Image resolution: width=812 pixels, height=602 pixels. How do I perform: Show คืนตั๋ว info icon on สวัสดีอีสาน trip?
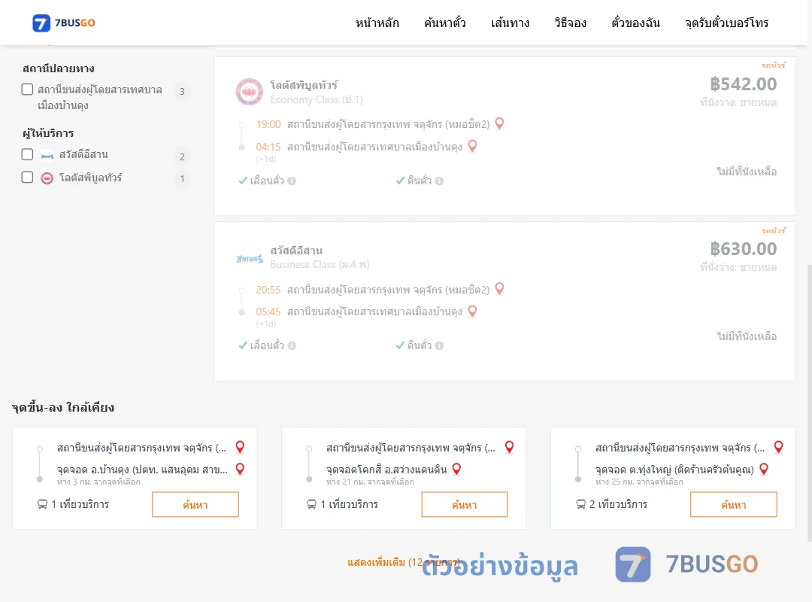click(439, 346)
